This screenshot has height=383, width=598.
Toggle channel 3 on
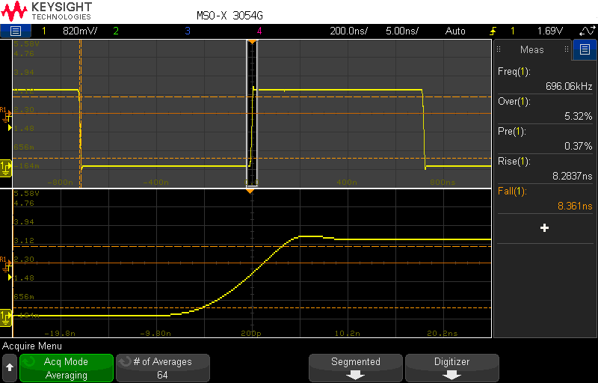pos(188,31)
